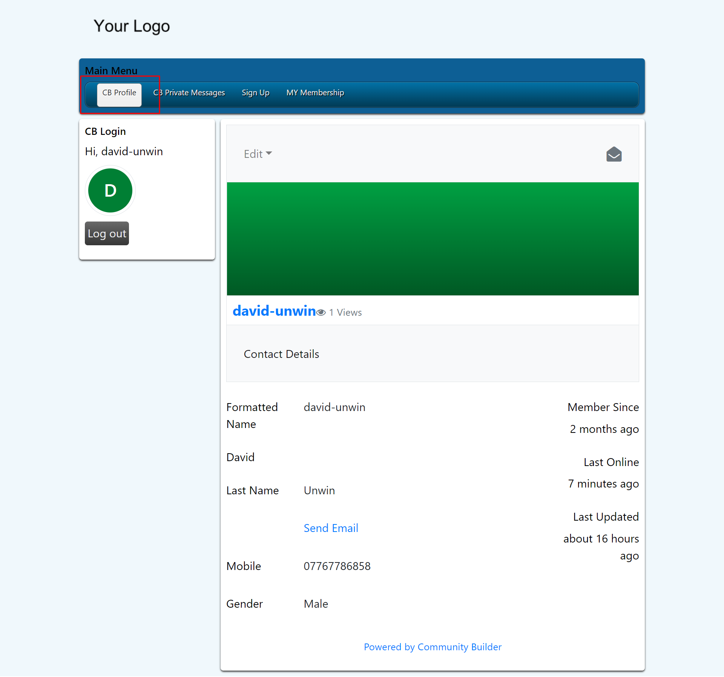Select the Last Name value Unwin
The image size is (724, 677).
click(x=319, y=491)
